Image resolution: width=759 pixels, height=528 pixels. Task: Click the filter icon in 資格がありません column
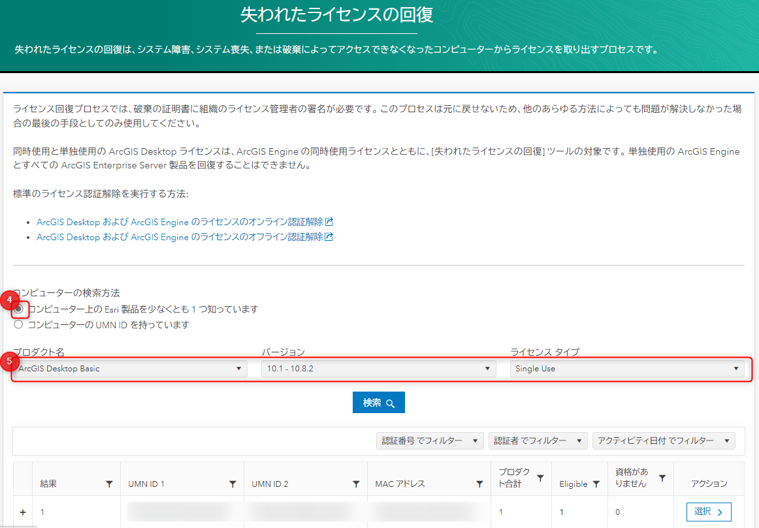(662, 478)
